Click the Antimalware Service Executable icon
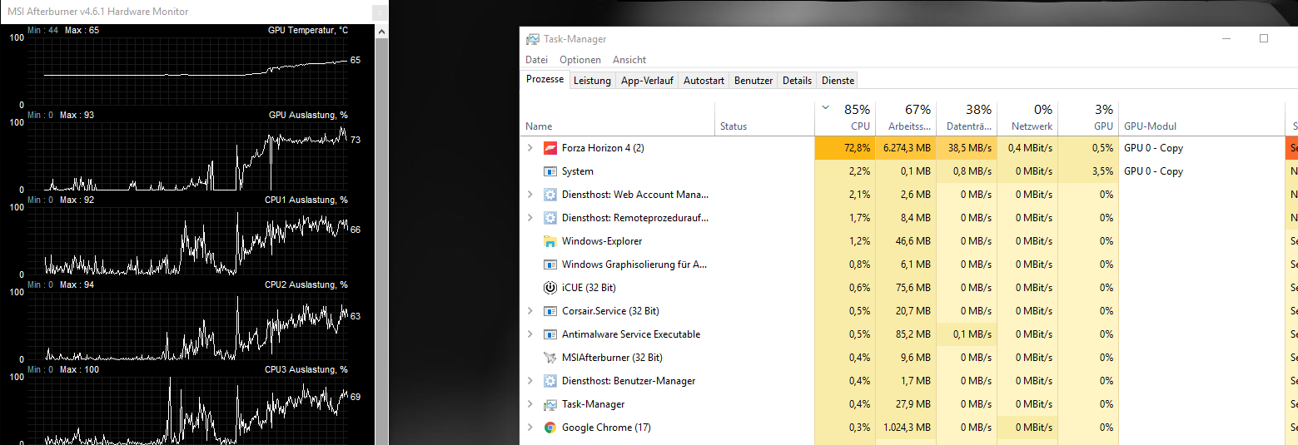Image resolution: width=1298 pixels, height=445 pixels. (x=550, y=334)
